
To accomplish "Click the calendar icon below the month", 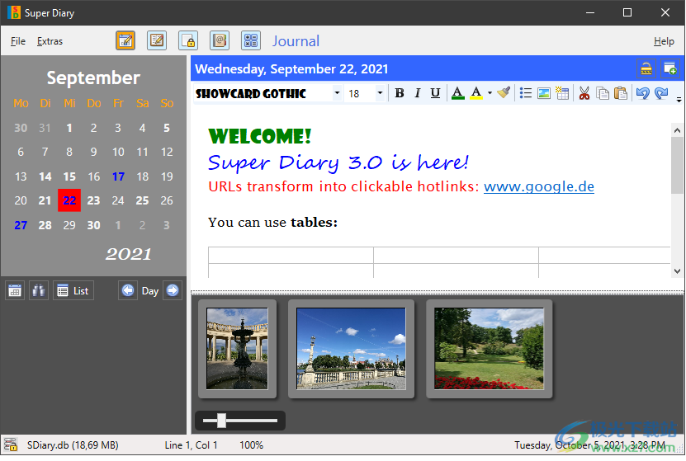I will (15, 290).
